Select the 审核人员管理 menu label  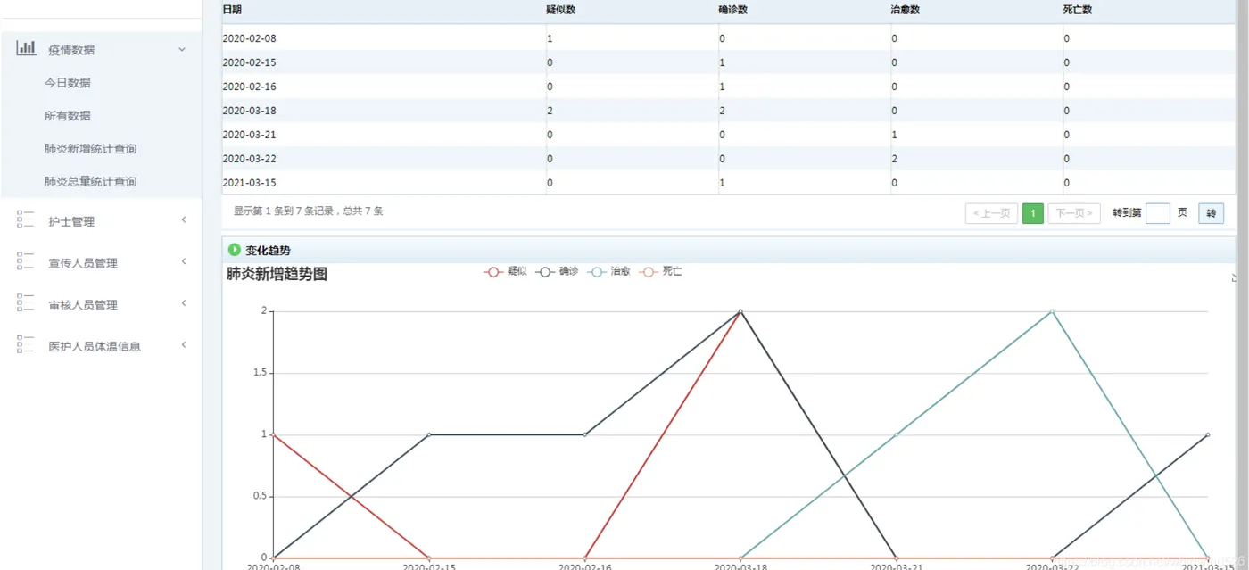83,305
